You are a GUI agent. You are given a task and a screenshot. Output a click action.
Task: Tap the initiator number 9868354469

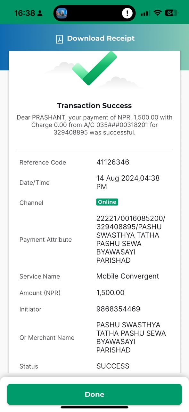pyautogui.click(x=118, y=309)
